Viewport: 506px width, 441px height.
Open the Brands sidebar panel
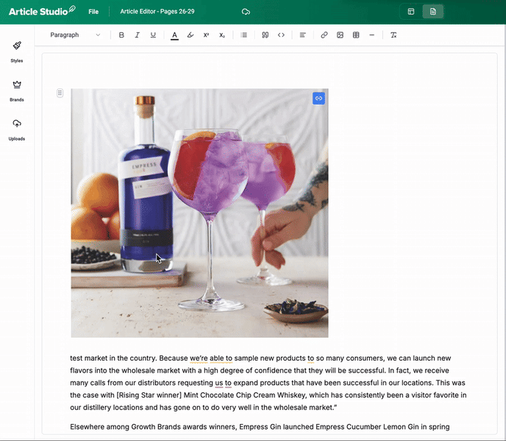[x=17, y=91]
